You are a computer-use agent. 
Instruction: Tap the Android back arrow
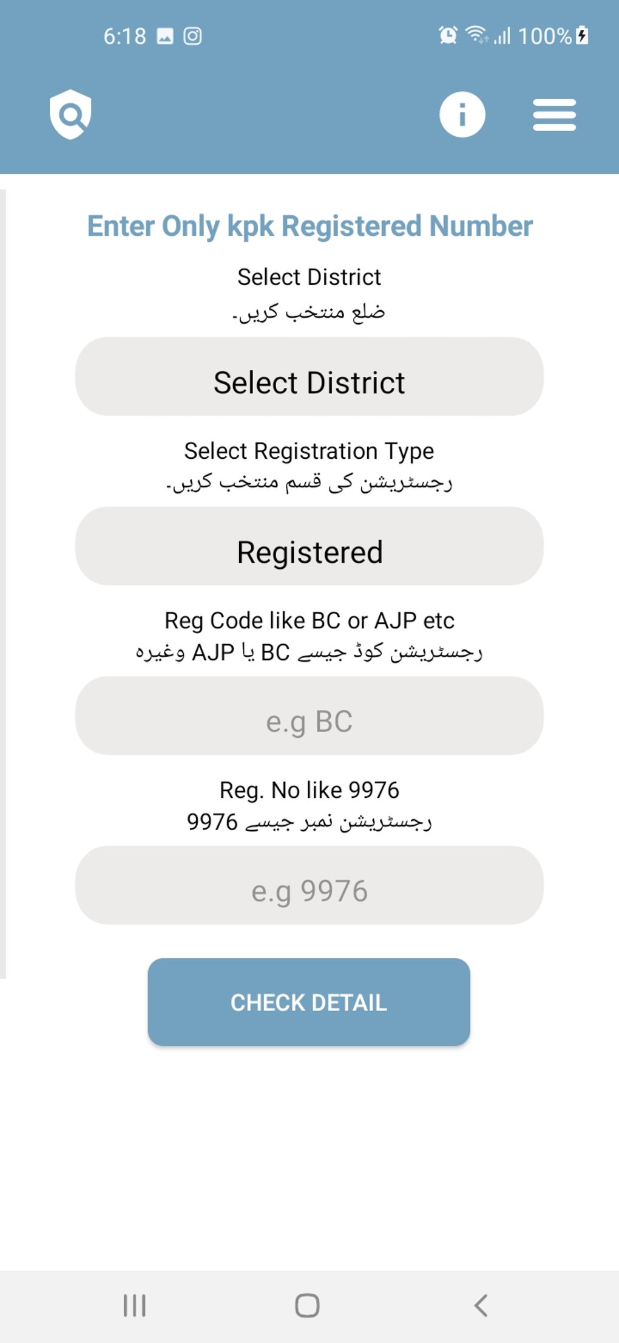(x=481, y=1305)
